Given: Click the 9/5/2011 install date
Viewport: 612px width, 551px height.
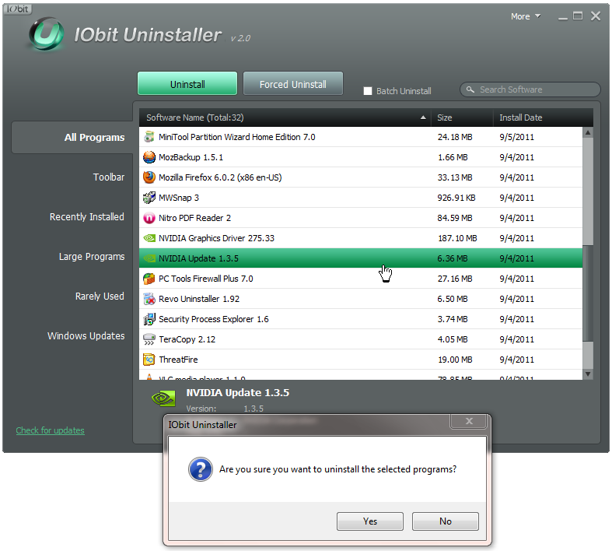Looking at the screenshot, I should pos(517,137).
